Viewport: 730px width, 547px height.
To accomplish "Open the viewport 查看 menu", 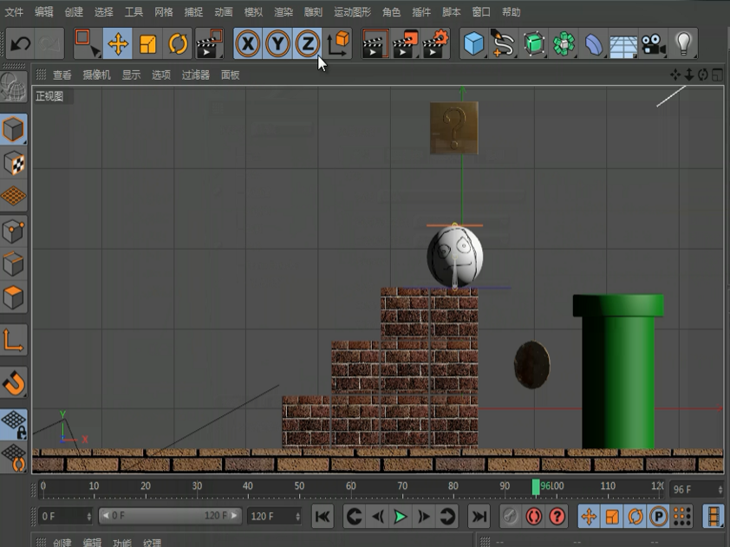I will [x=62, y=75].
